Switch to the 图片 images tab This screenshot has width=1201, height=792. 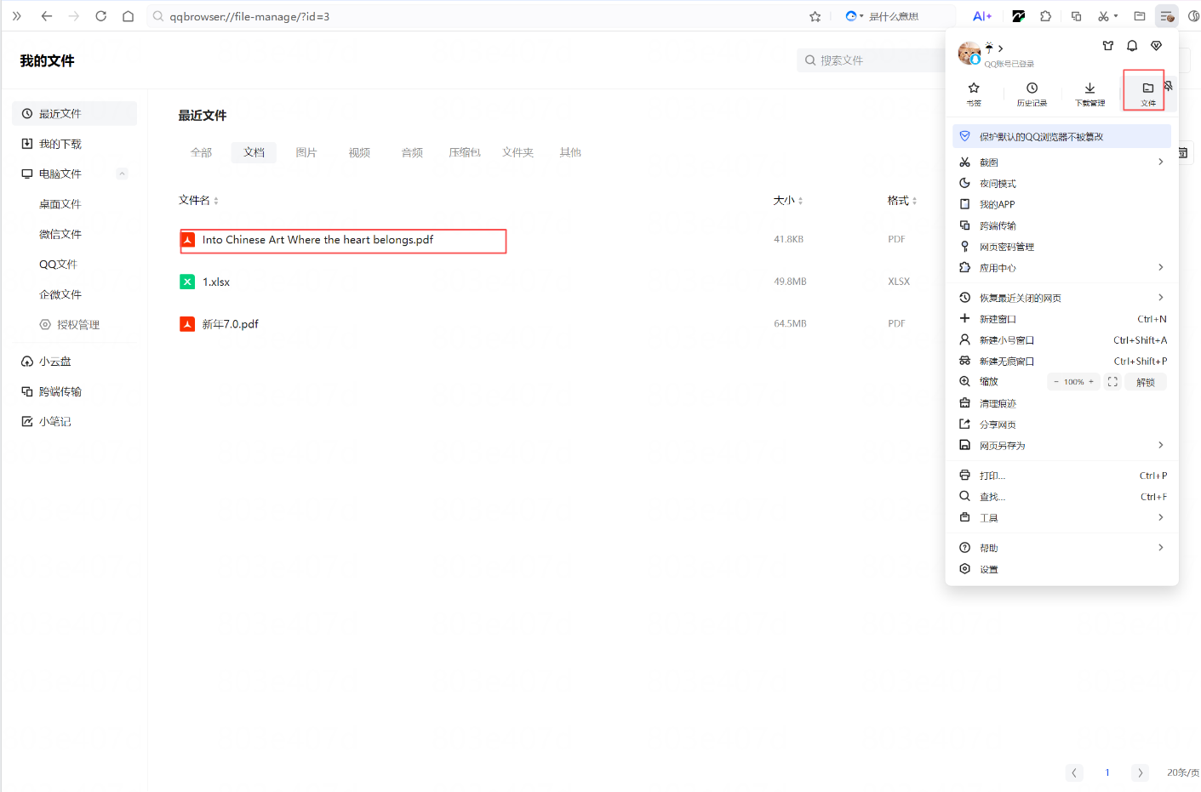tap(306, 152)
